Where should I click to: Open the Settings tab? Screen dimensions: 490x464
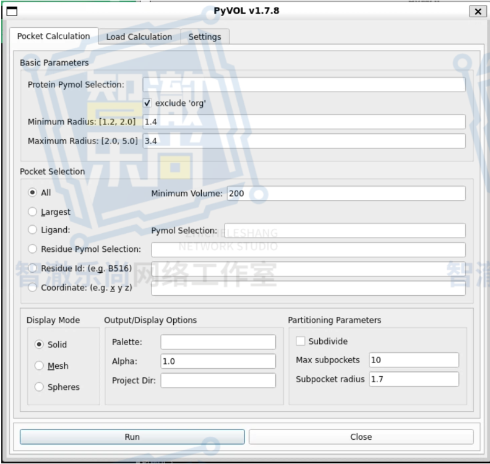(205, 37)
